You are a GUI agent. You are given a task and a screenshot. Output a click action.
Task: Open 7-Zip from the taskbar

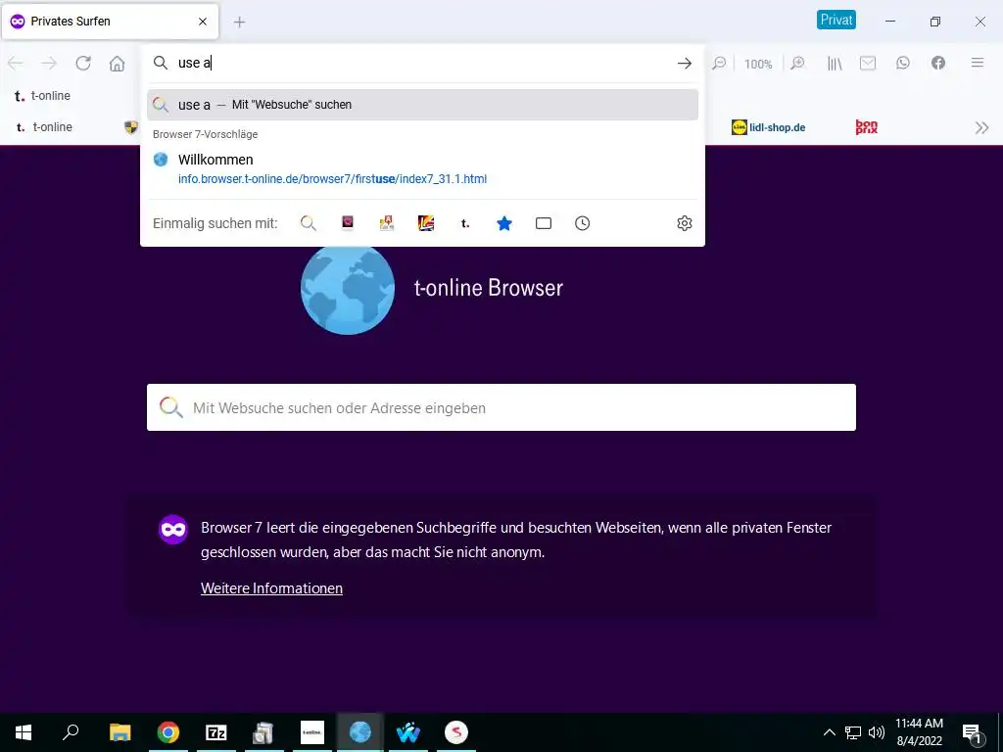pos(216,732)
